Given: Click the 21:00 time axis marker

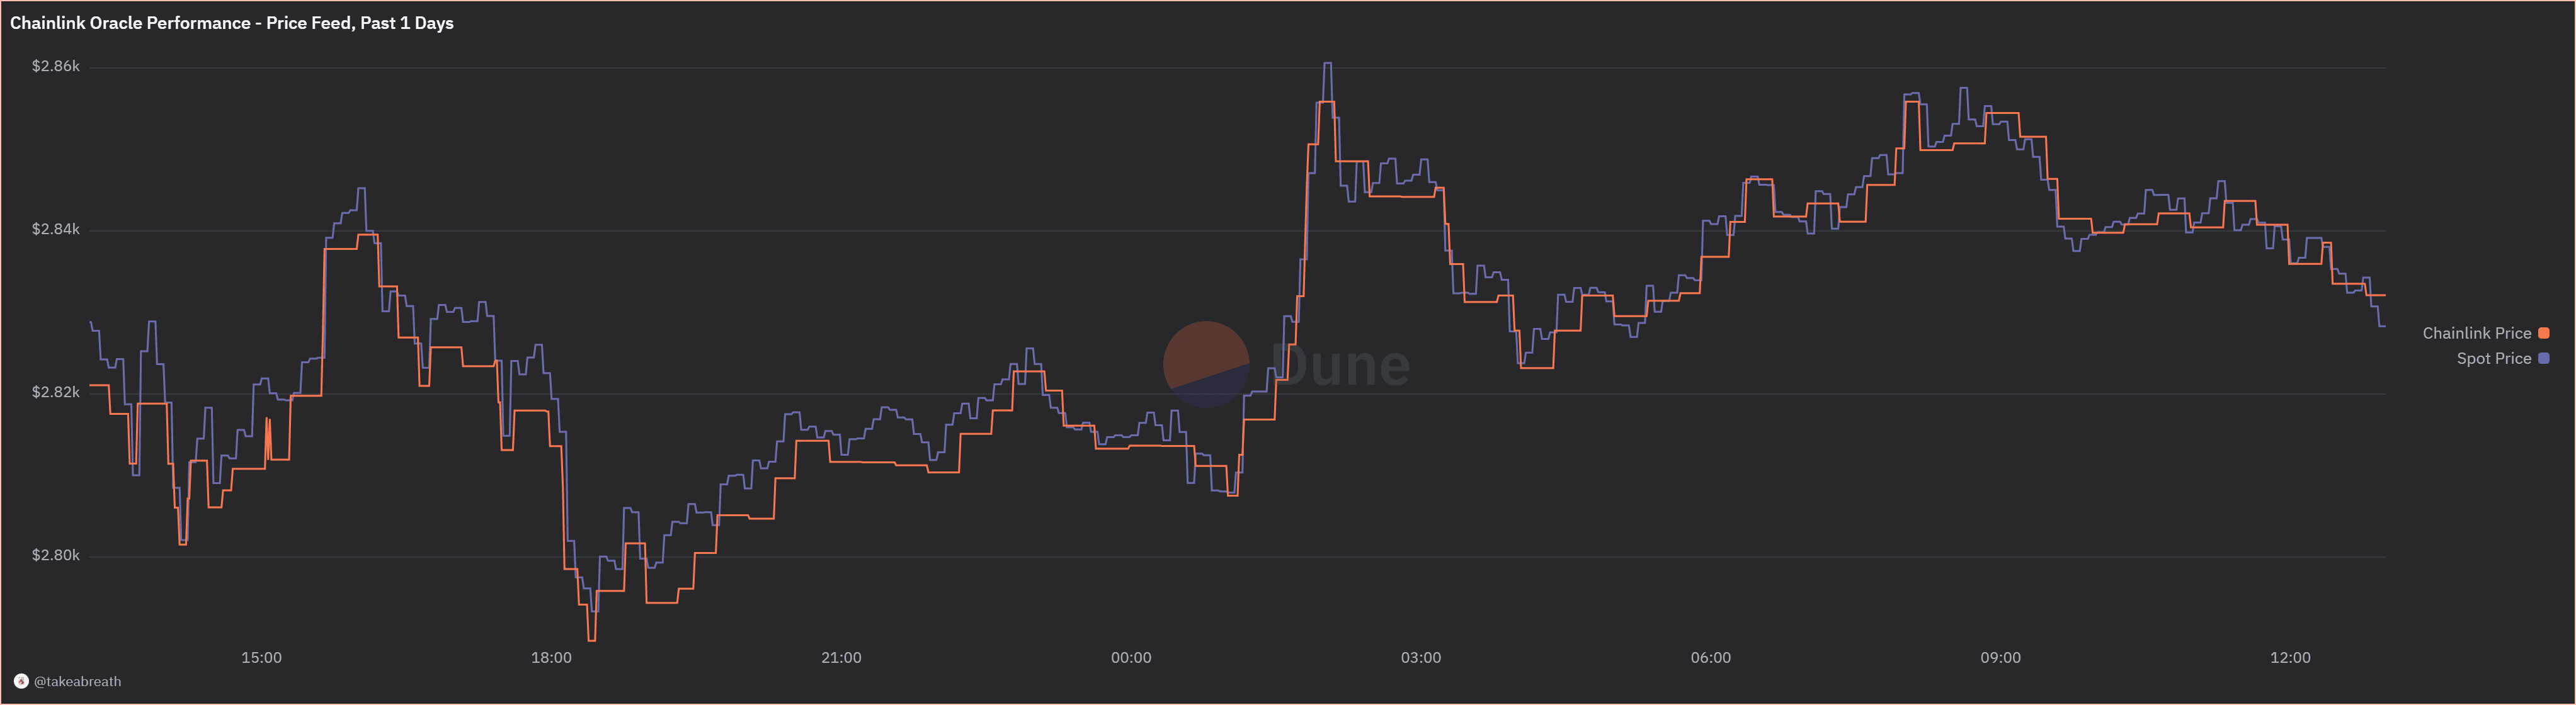Looking at the screenshot, I should (x=841, y=658).
